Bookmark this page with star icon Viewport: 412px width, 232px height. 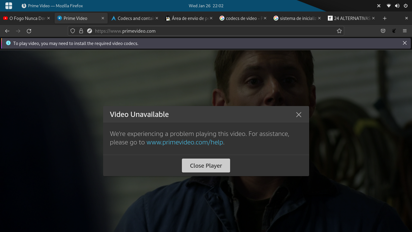[x=339, y=31]
